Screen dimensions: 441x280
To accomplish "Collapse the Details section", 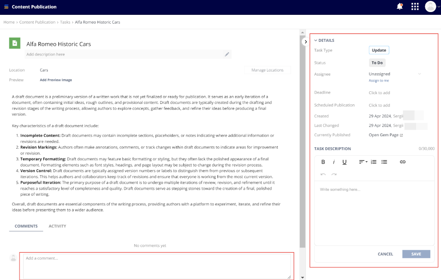I will point(324,40).
